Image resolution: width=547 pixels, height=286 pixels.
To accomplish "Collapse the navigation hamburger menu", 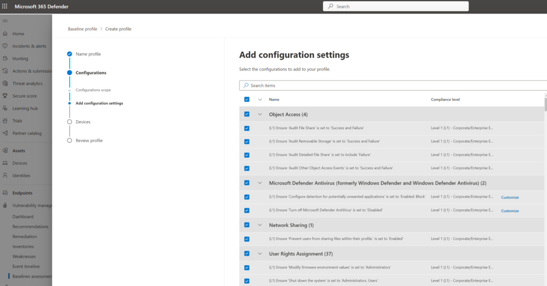I will tap(5, 21).
